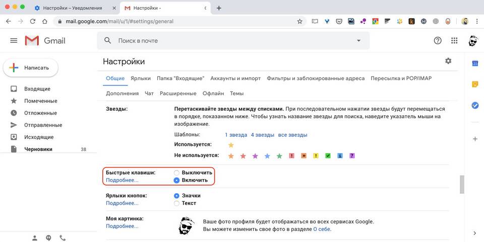Open the Google Calendar side panel icon
The height and width of the screenshot is (242, 484).
475,63
